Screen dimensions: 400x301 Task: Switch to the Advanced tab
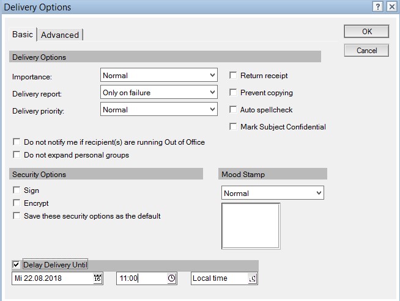(x=60, y=35)
